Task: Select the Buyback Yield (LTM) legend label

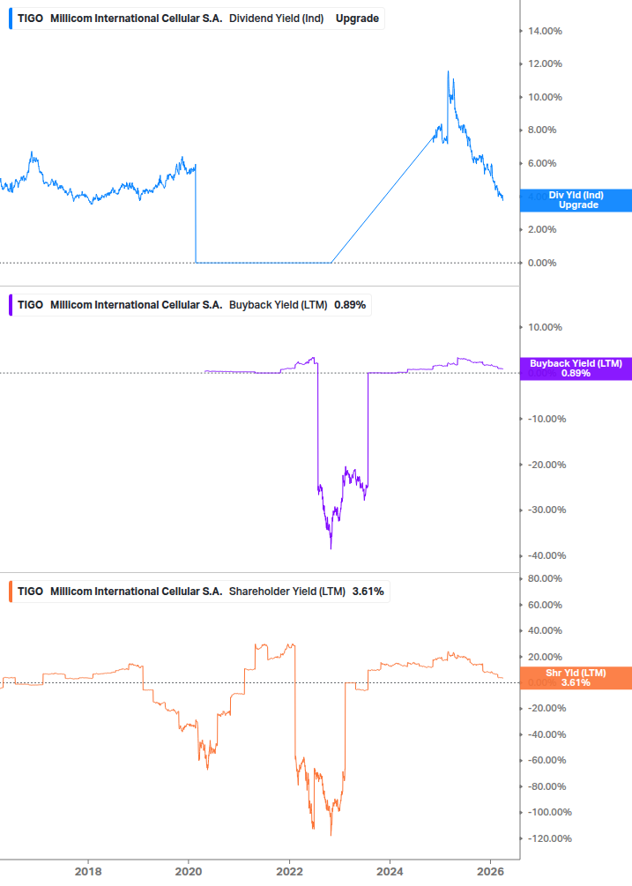Action: (278, 305)
